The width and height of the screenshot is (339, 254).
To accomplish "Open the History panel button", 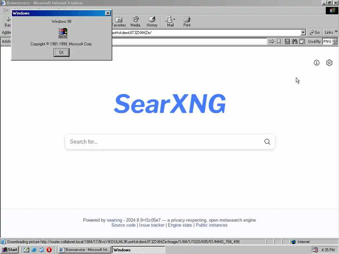I will click(152, 21).
